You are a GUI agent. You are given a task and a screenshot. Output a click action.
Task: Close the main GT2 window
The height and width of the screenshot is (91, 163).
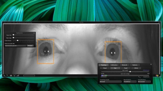(x=159, y=22)
